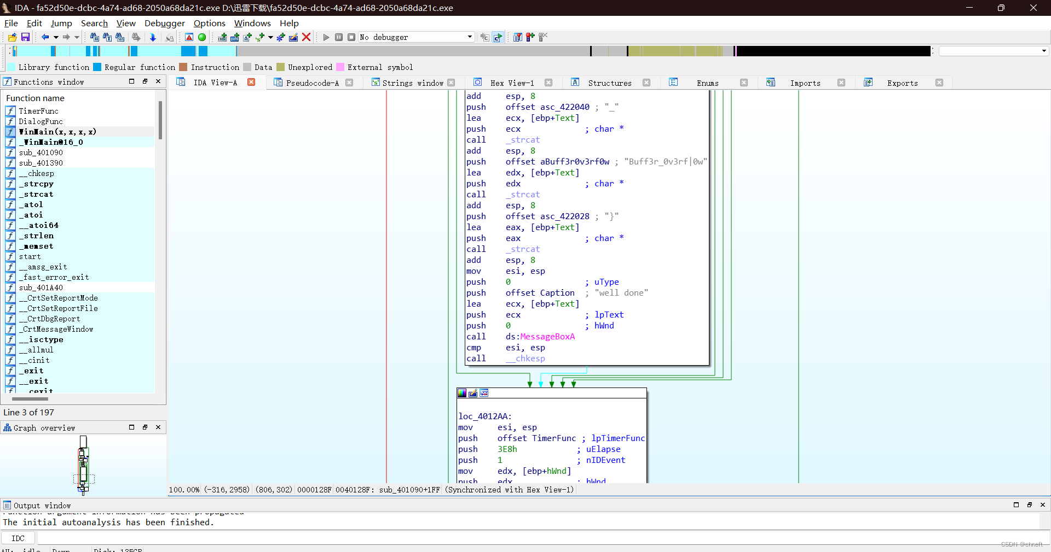This screenshot has width=1051, height=552.
Task: Switch to the Structures tab
Action: (610, 83)
